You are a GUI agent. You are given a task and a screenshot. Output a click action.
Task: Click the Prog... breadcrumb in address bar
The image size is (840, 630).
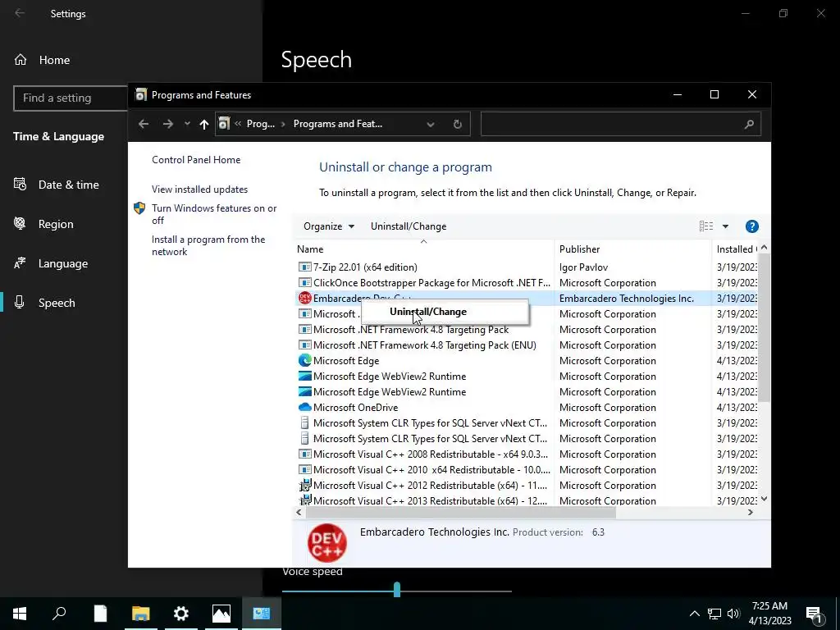(260, 124)
